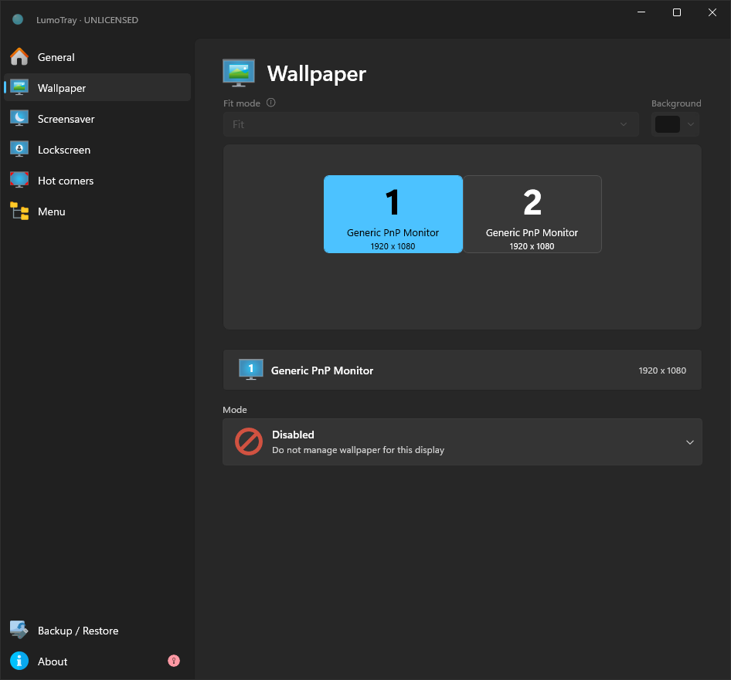Viewport: 731px width, 680px height.
Task: Select monitor 2 thumbnail
Action: pyautogui.click(x=532, y=215)
